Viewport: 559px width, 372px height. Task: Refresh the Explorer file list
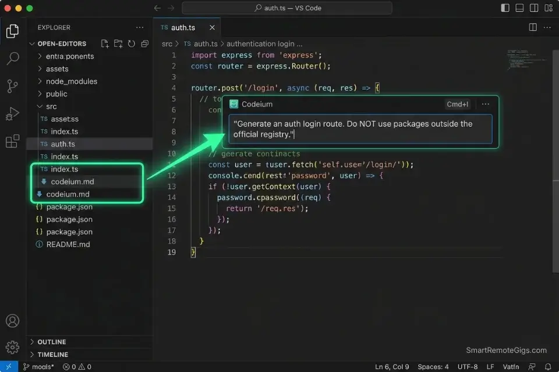pos(132,43)
